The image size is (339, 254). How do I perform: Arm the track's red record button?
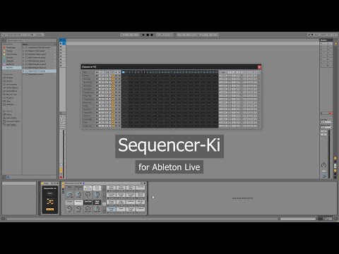[61, 177]
